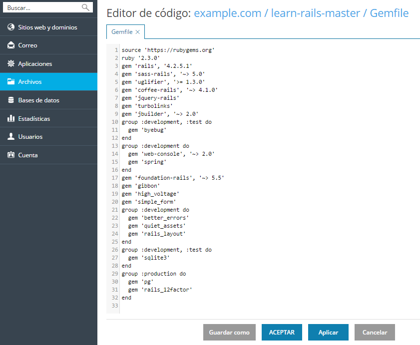Place cursor on the ruby '2.3.0' line
420x345 pixels.
[x=141, y=58]
